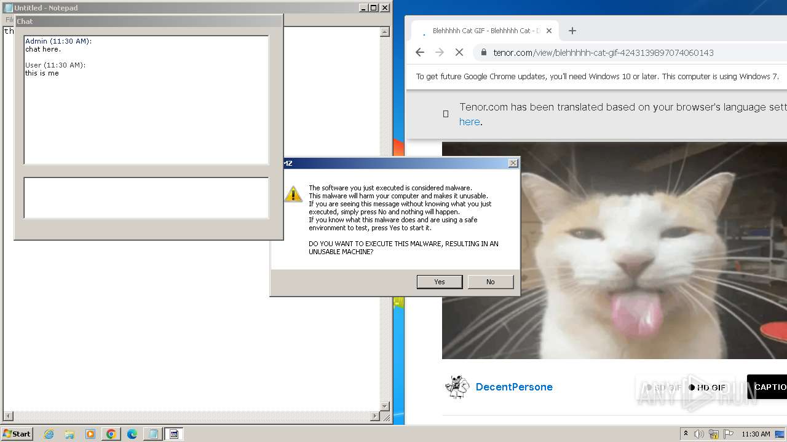The image size is (787, 442).
Task: Follow the 'here' translation link
Action: [x=469, y=122]
